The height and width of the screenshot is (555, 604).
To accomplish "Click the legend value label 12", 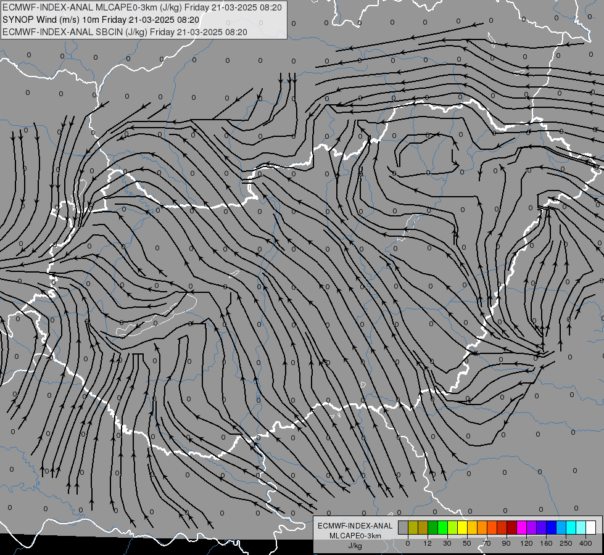I will pyautogui.click(x=428, y=543).
